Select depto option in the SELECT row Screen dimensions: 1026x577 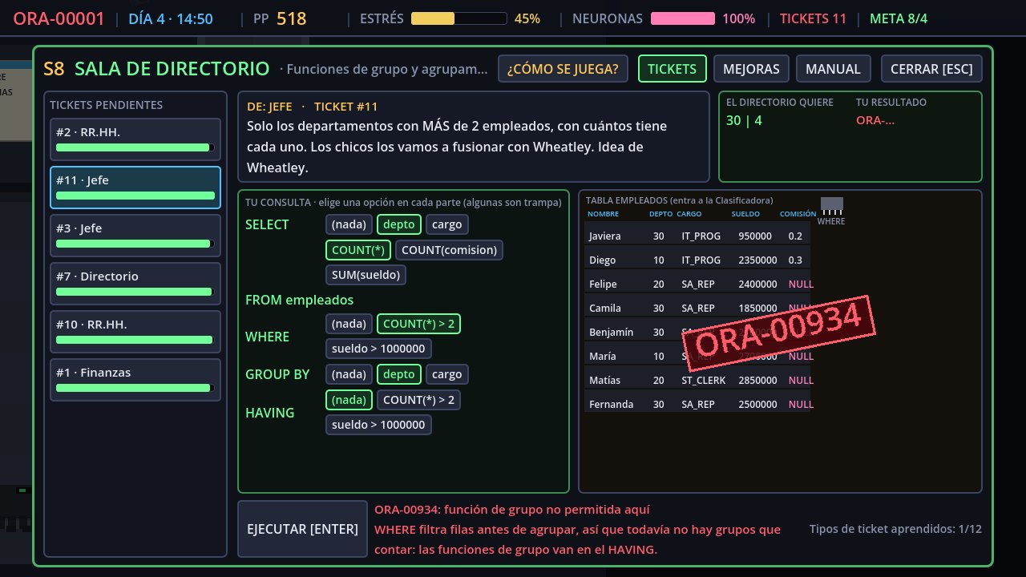[399, 224]
